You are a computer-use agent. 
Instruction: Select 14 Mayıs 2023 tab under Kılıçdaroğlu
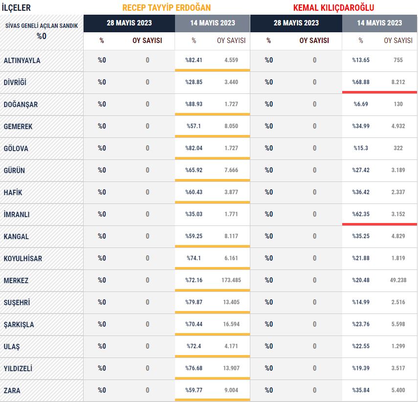[379, 23]
